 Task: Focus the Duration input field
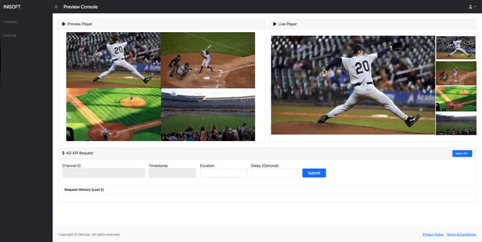(223, 173)
